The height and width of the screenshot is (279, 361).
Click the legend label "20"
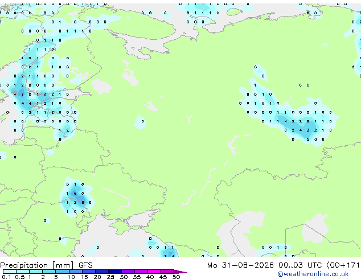[97, 277]
